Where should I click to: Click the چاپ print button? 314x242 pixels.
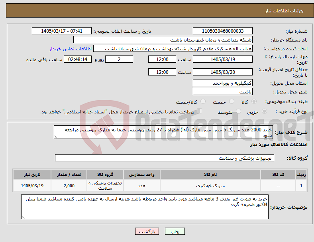175,231
